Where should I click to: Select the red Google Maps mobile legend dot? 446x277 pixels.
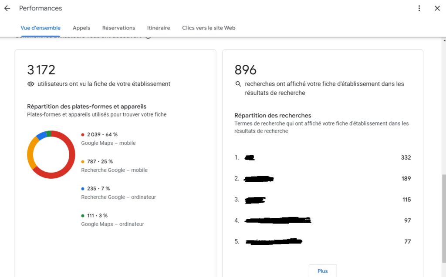click(83, 134)
